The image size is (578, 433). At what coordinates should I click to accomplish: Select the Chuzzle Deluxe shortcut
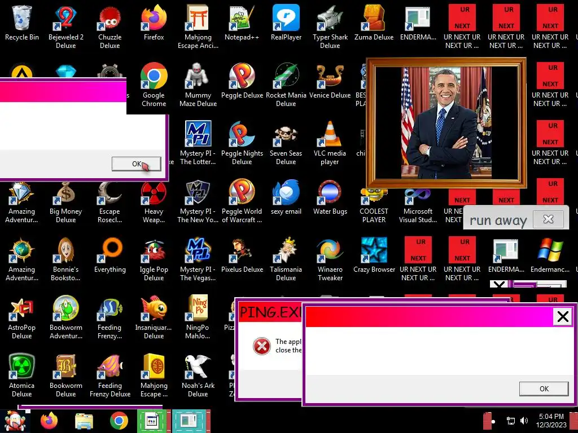(x=110, y=27)
